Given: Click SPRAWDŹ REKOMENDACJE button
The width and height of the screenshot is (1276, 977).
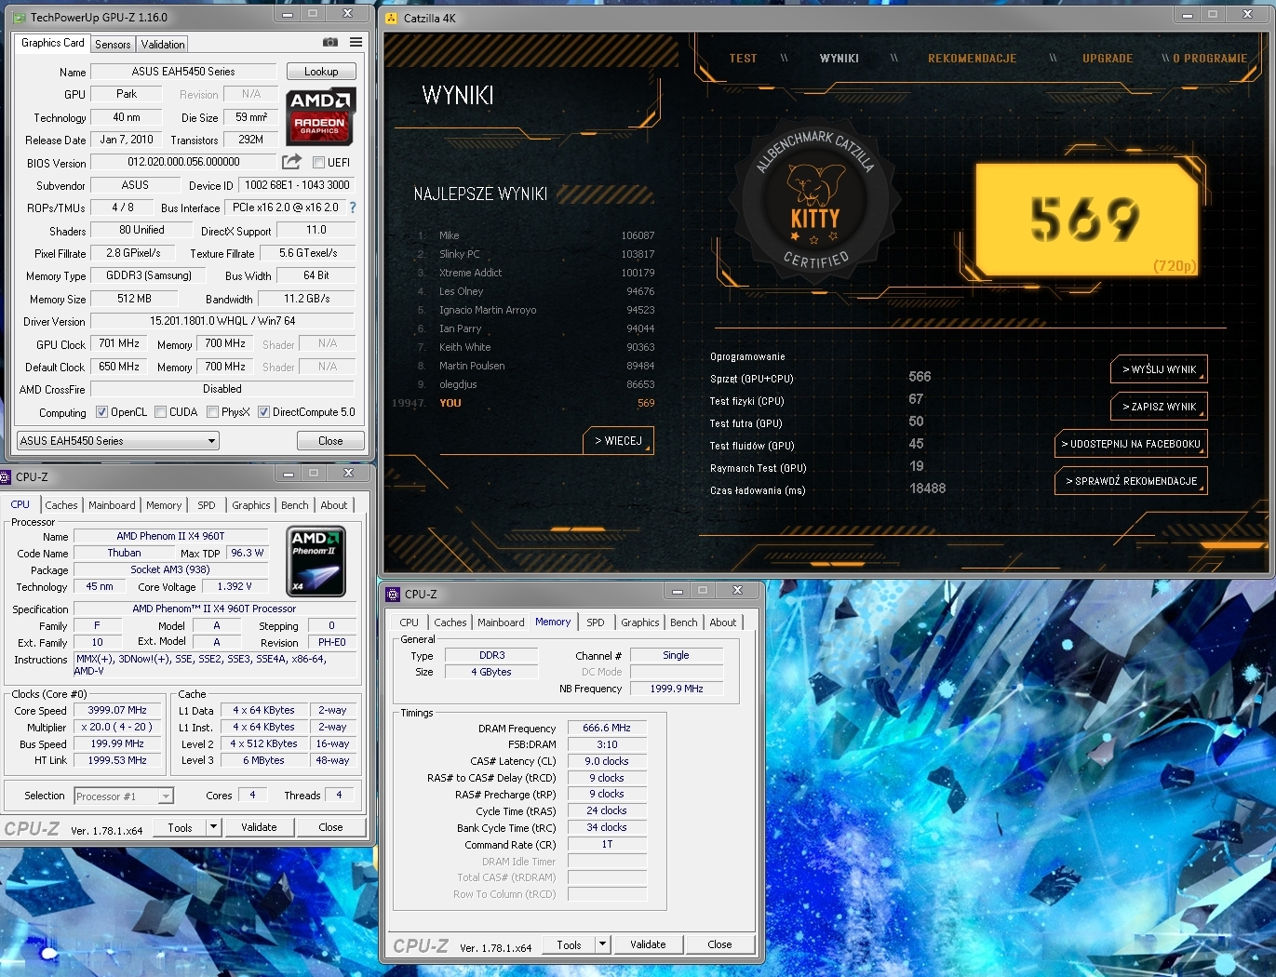Looking at the screenshot, I should [x=1131, y=481].
